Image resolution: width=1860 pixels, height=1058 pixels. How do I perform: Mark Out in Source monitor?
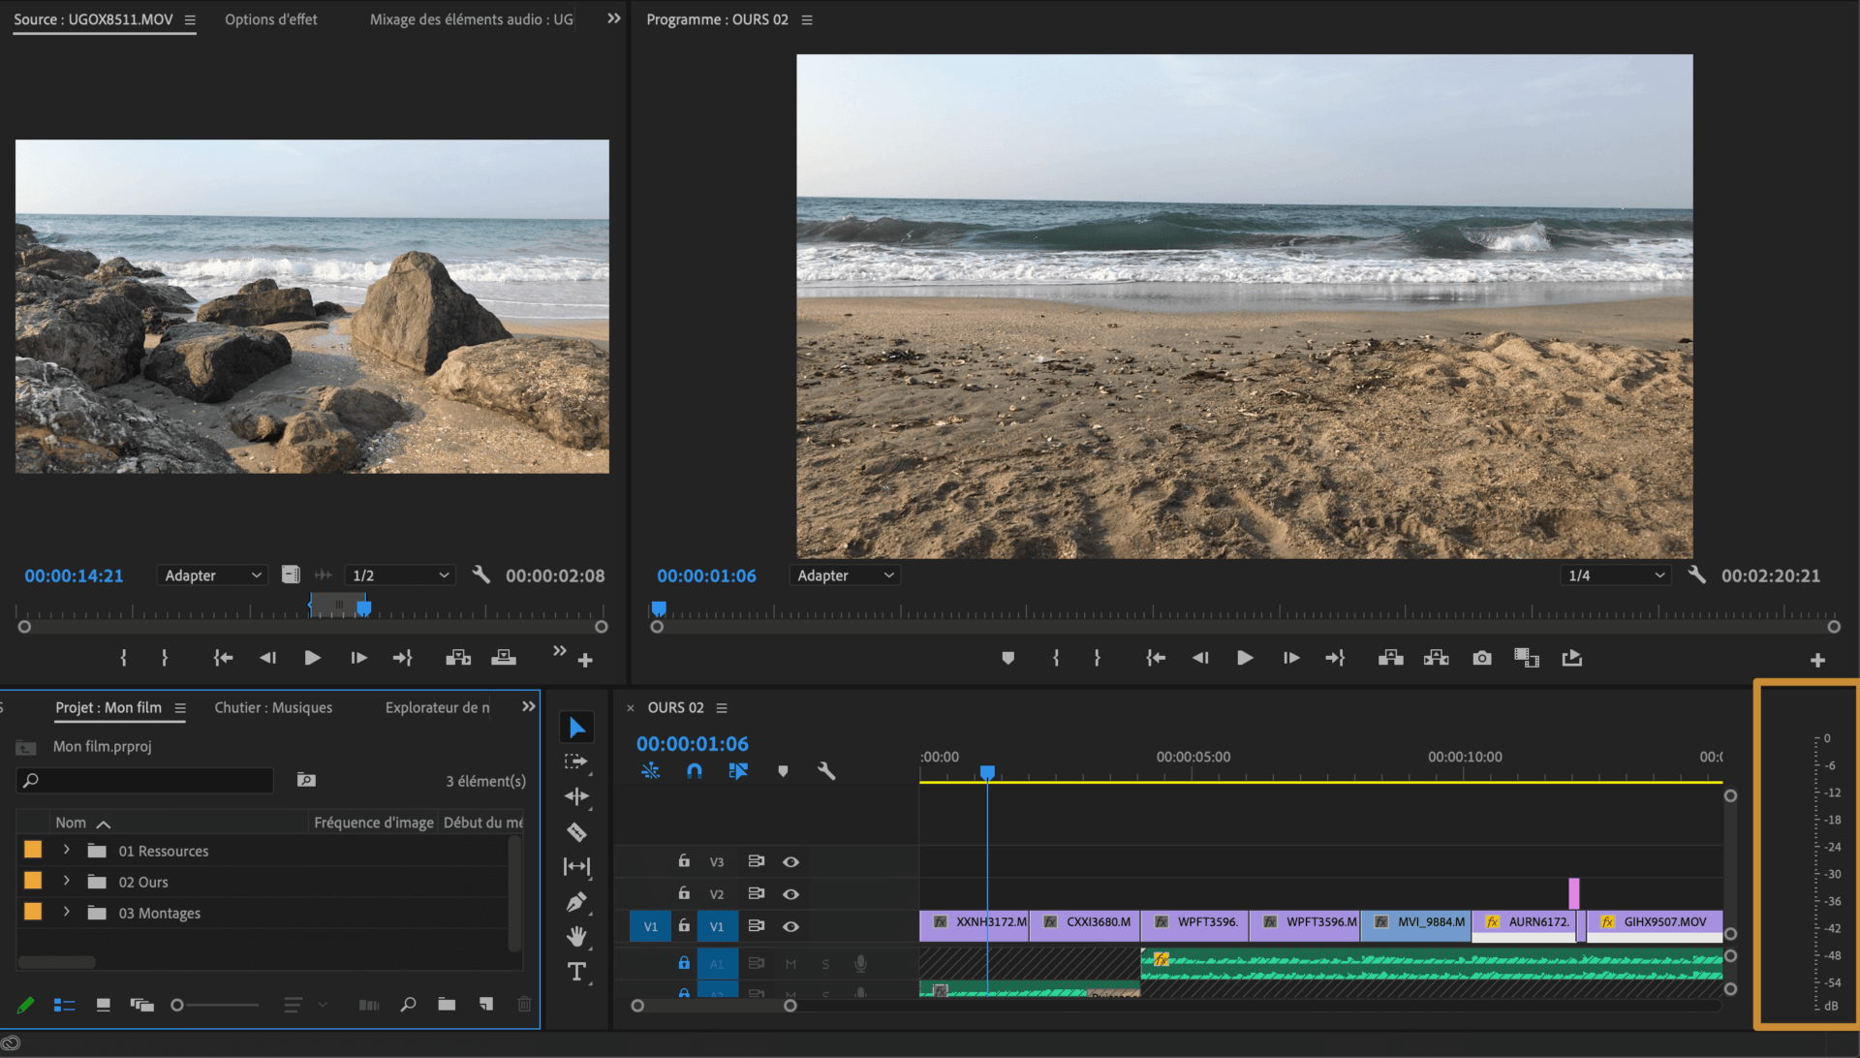165,658
